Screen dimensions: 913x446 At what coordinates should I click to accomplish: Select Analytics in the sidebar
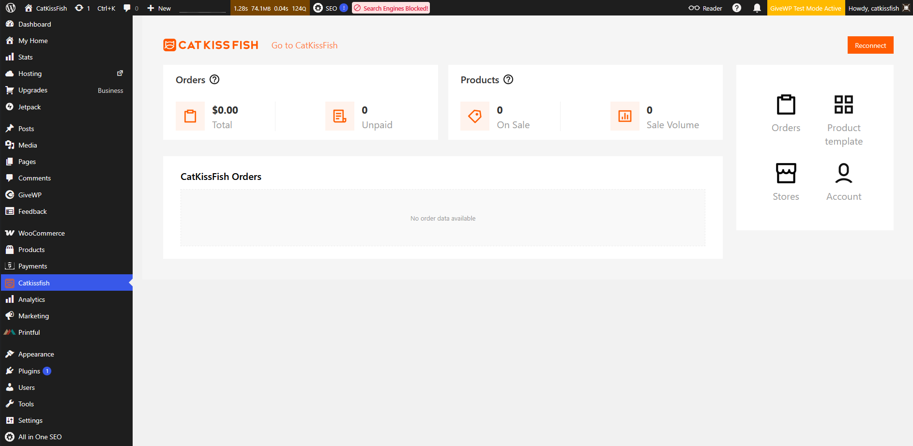pos(31,299)
